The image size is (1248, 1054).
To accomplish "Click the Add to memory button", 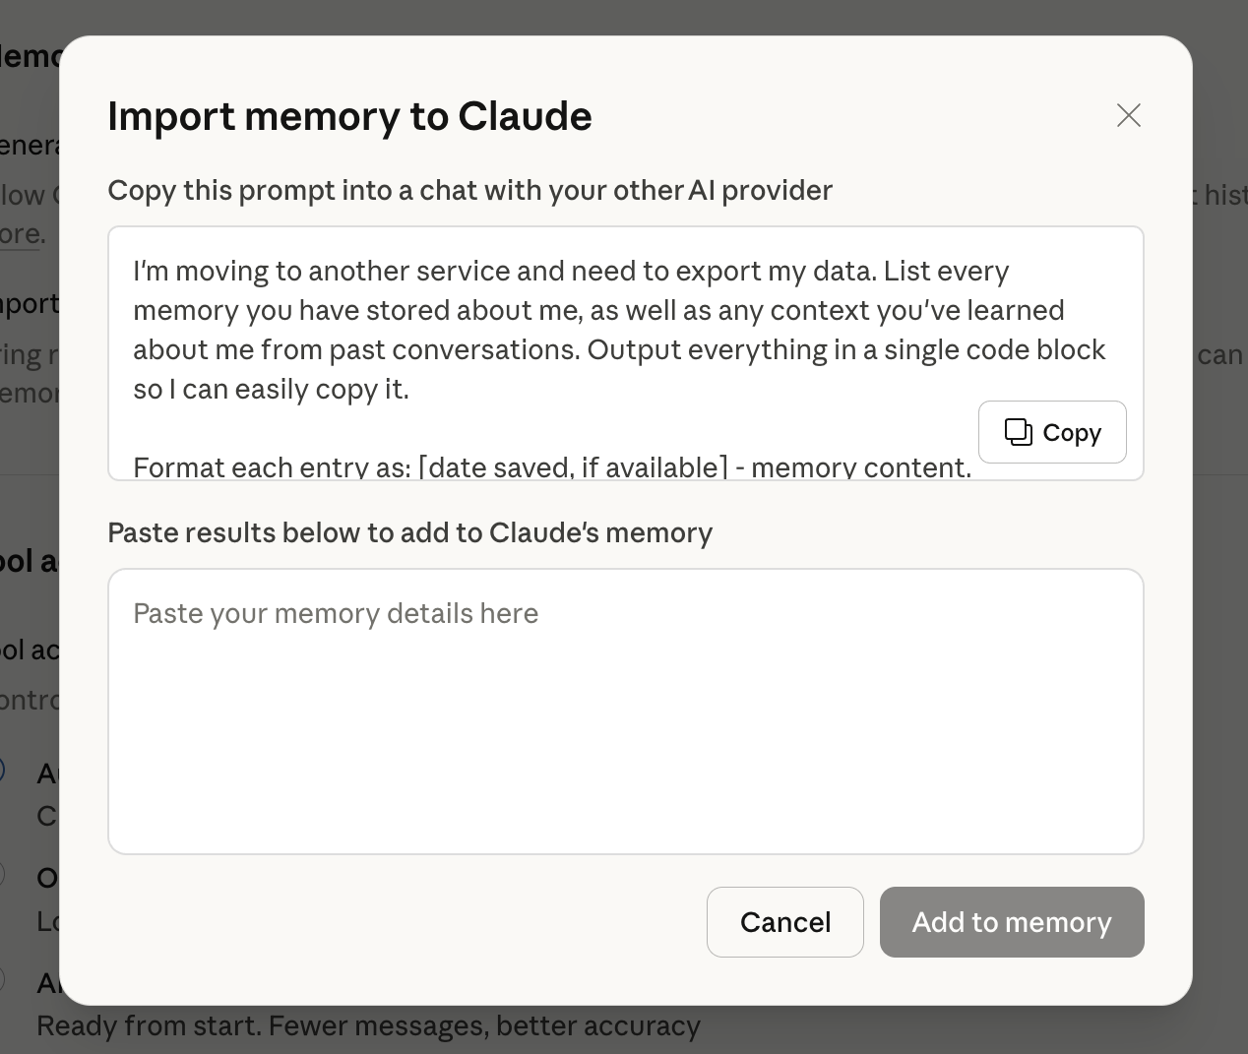I will (x=1011, y=922).
